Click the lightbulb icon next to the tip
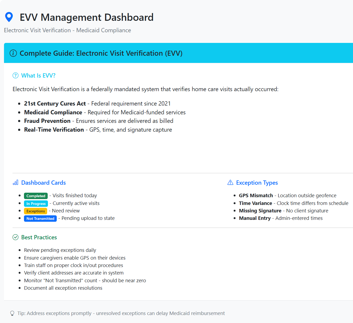 (x=12, y=313)
